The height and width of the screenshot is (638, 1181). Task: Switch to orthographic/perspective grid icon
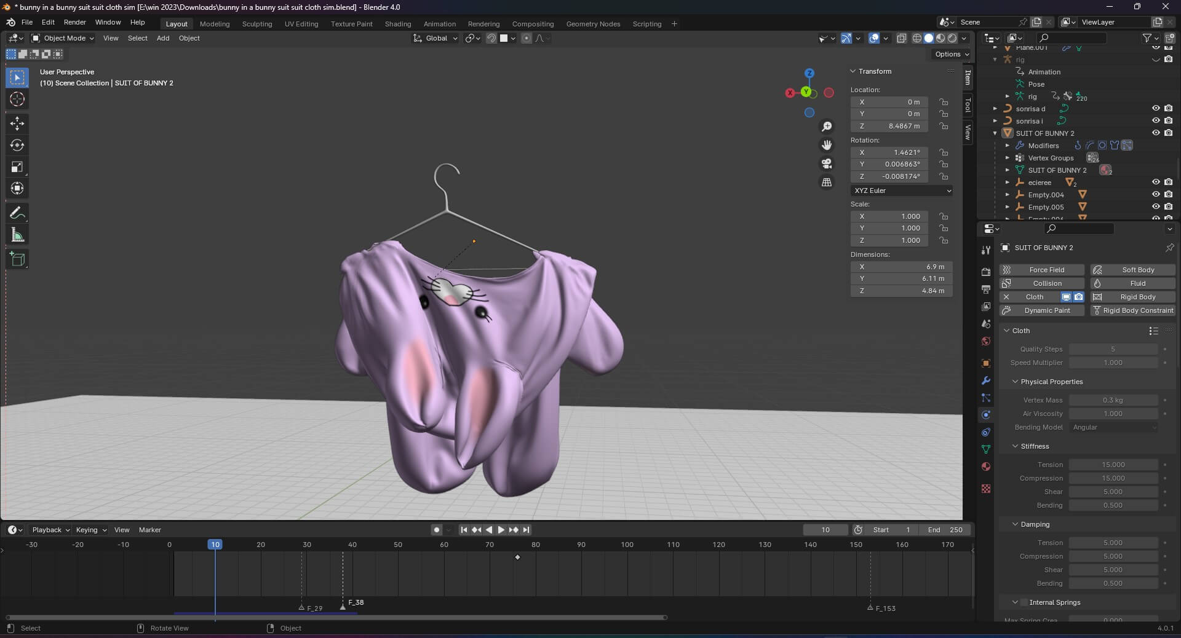tap(827, 183)
